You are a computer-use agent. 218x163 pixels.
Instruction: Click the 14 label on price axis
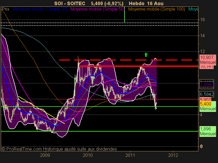click(202, 36)
